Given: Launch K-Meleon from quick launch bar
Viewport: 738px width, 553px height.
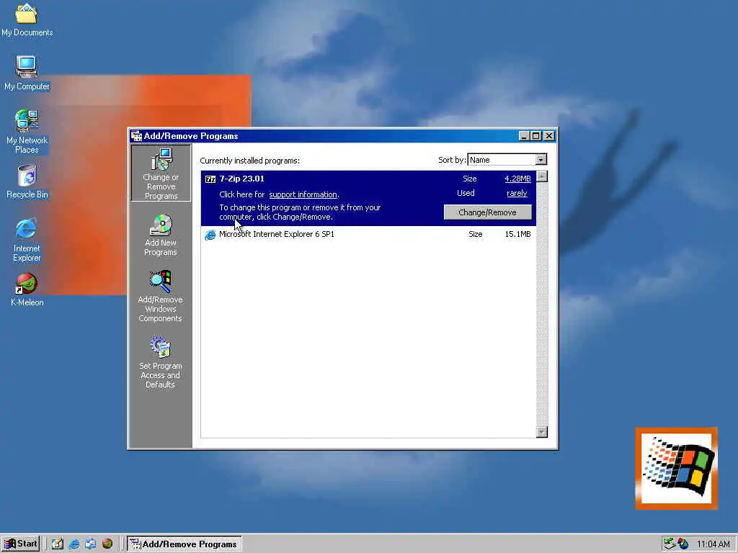Looking at the screenshot, I should pos(107,544).
